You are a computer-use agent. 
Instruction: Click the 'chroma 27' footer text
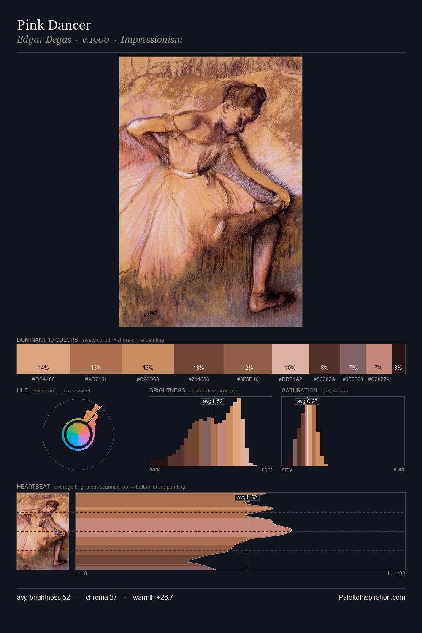101,597
